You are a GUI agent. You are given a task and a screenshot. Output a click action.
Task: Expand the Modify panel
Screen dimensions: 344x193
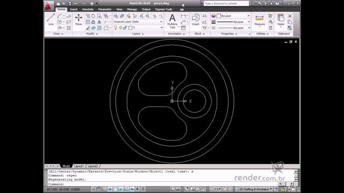[92, 34]
